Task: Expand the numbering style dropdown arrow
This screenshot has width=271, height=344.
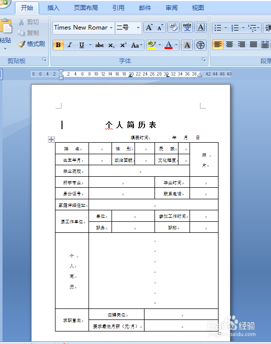Action: click(243, 28)
